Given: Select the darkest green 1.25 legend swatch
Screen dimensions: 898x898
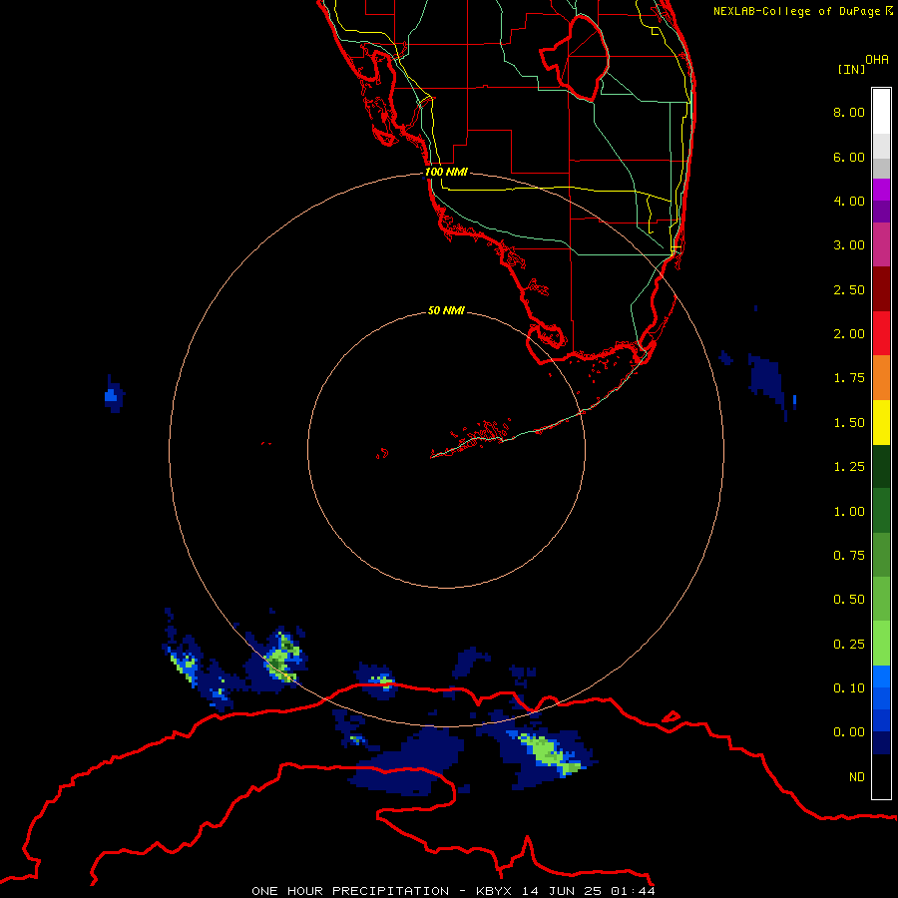Looking at the screenshot, I should pyautogui.click(x=881, y=466).
